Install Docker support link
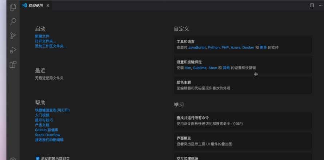 (248, 48)
